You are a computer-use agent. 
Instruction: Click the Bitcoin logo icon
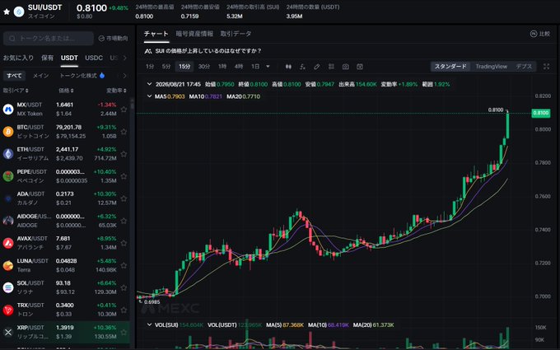[8, 132]
